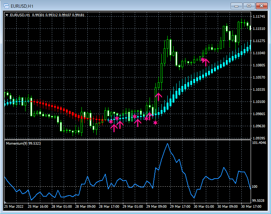Screen dimensions: 271x214
Task: Click the Momentum(9) 99.5323 indicator label
Action: pyautogui.click(x=23, y=144)
